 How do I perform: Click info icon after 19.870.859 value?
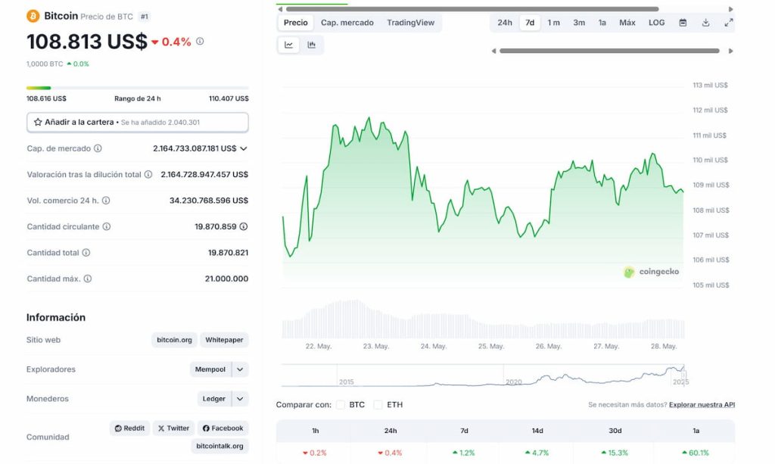coord(244,226)
